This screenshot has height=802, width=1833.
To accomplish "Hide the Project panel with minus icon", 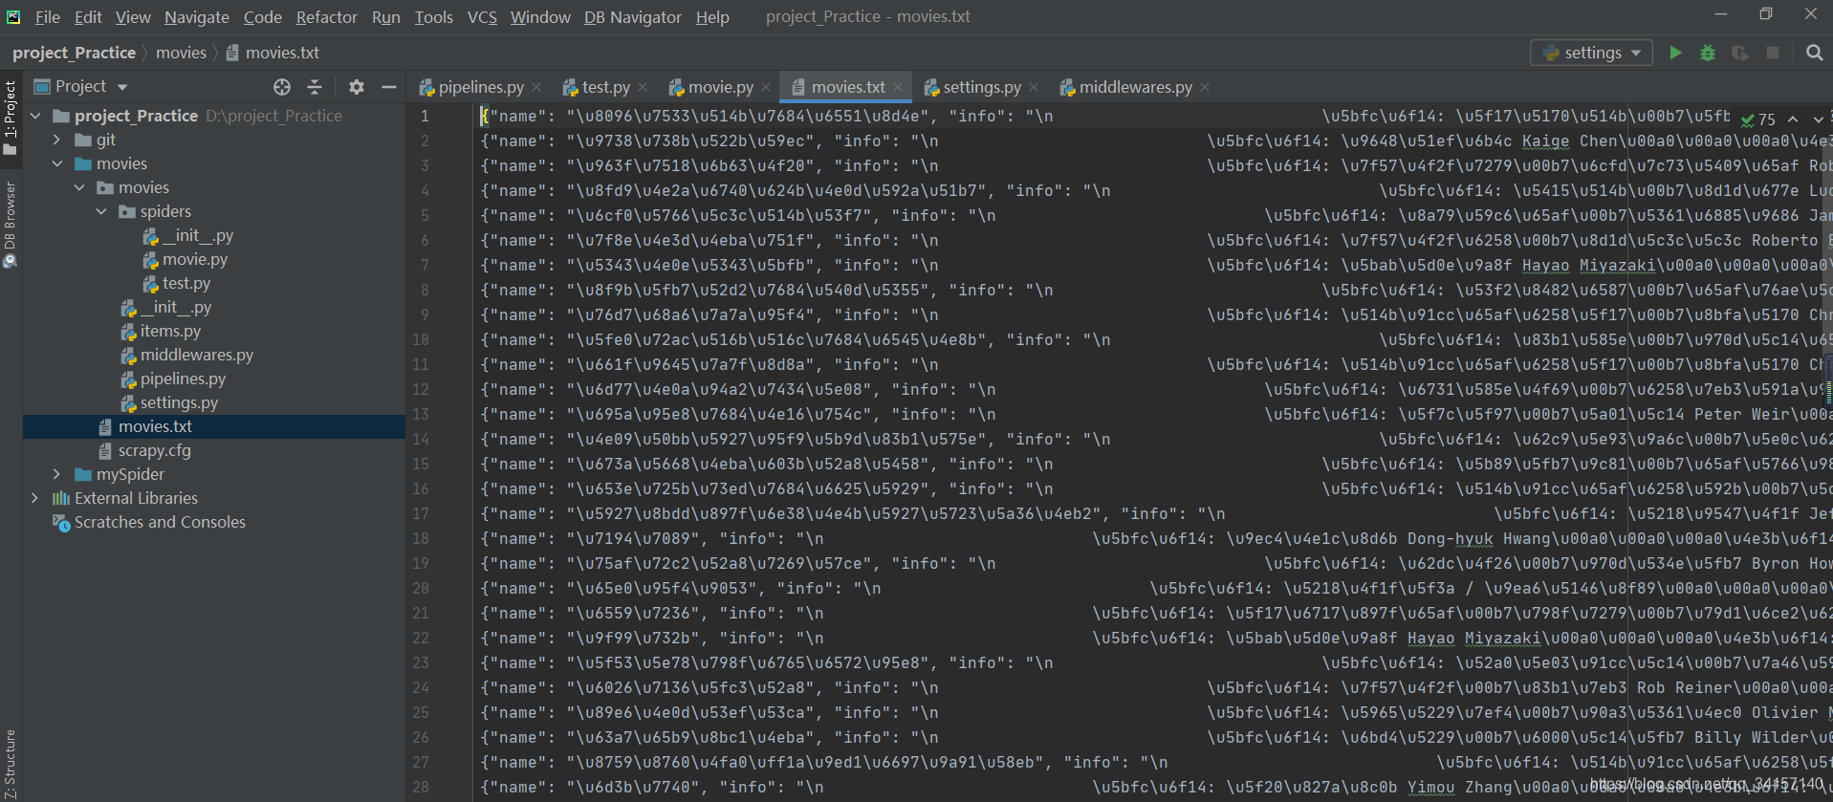I will coord(389,87).
